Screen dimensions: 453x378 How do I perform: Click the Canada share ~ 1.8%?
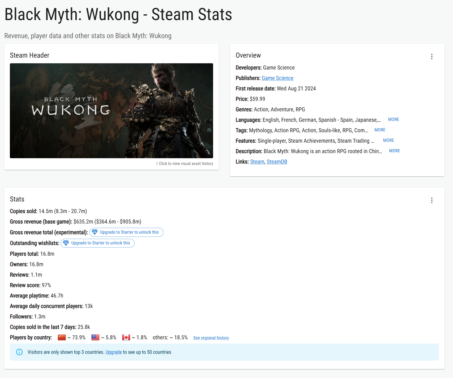pos(139,338)
